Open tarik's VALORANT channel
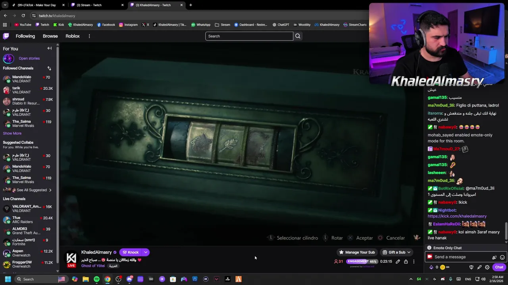 coord(28,90)
